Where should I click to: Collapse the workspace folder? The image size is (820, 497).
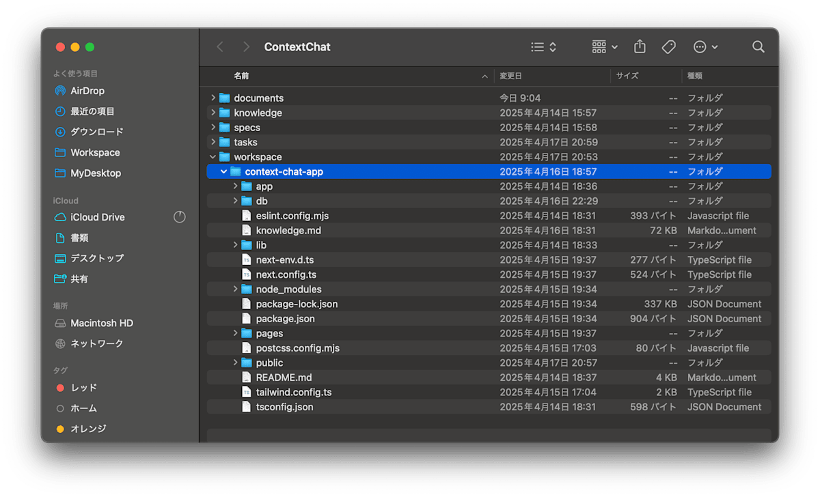pyautogui.click(x=213, y=157)
